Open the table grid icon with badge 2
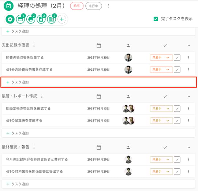 pyautogui.click(x=51, y=19)
